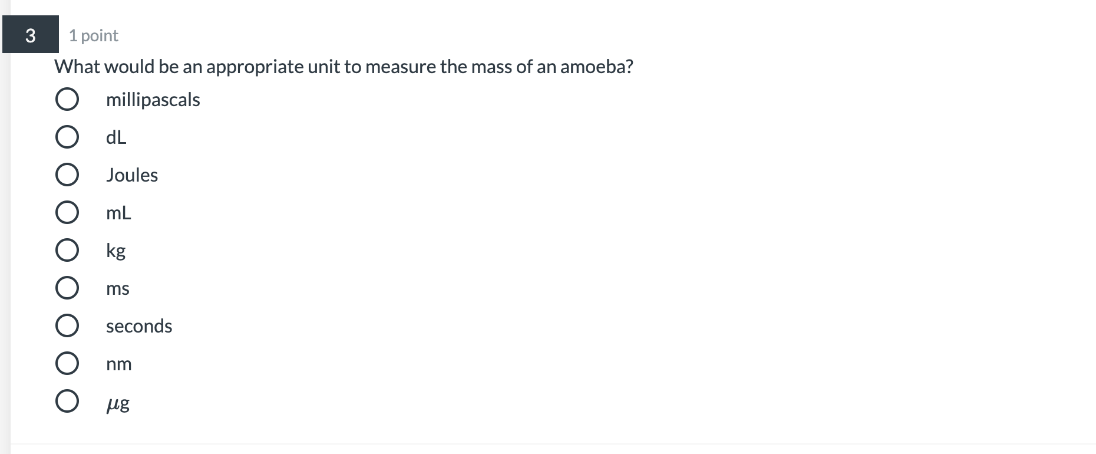The height and width of the screenshot is (454, 1096).
Task: Select the nm radio button
Action: coord(67,363)
